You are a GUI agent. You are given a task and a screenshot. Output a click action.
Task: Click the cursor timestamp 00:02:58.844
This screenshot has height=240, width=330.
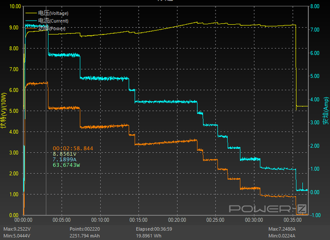tap(73, 148)
